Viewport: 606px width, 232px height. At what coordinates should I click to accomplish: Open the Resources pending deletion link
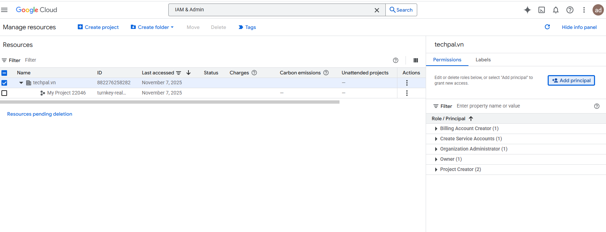tap(40, 114)
